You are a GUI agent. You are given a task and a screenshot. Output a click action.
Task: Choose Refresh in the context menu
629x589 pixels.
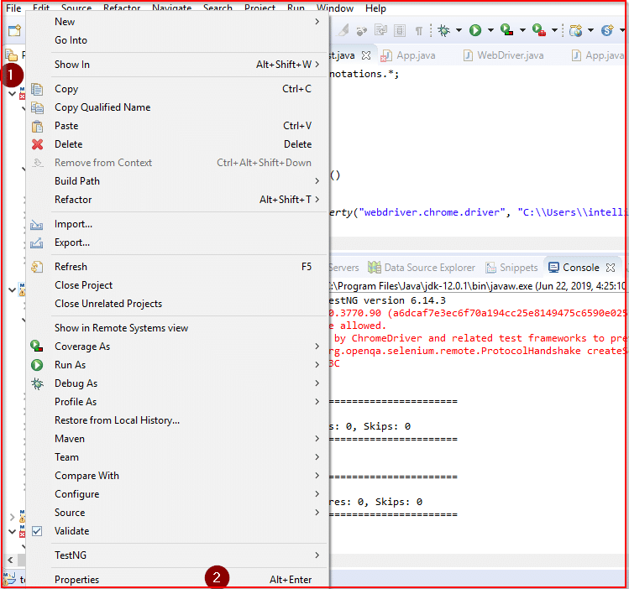coord(177,267)
